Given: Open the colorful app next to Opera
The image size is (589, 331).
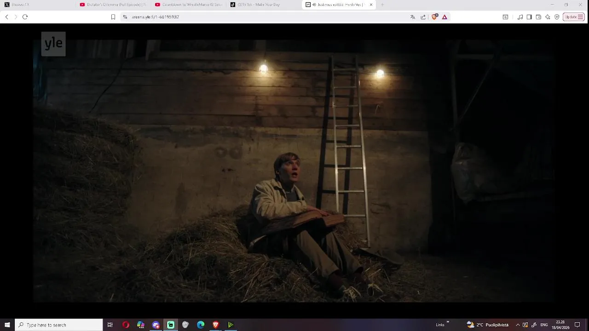Looking at the screenshot, I should [141, 325].
